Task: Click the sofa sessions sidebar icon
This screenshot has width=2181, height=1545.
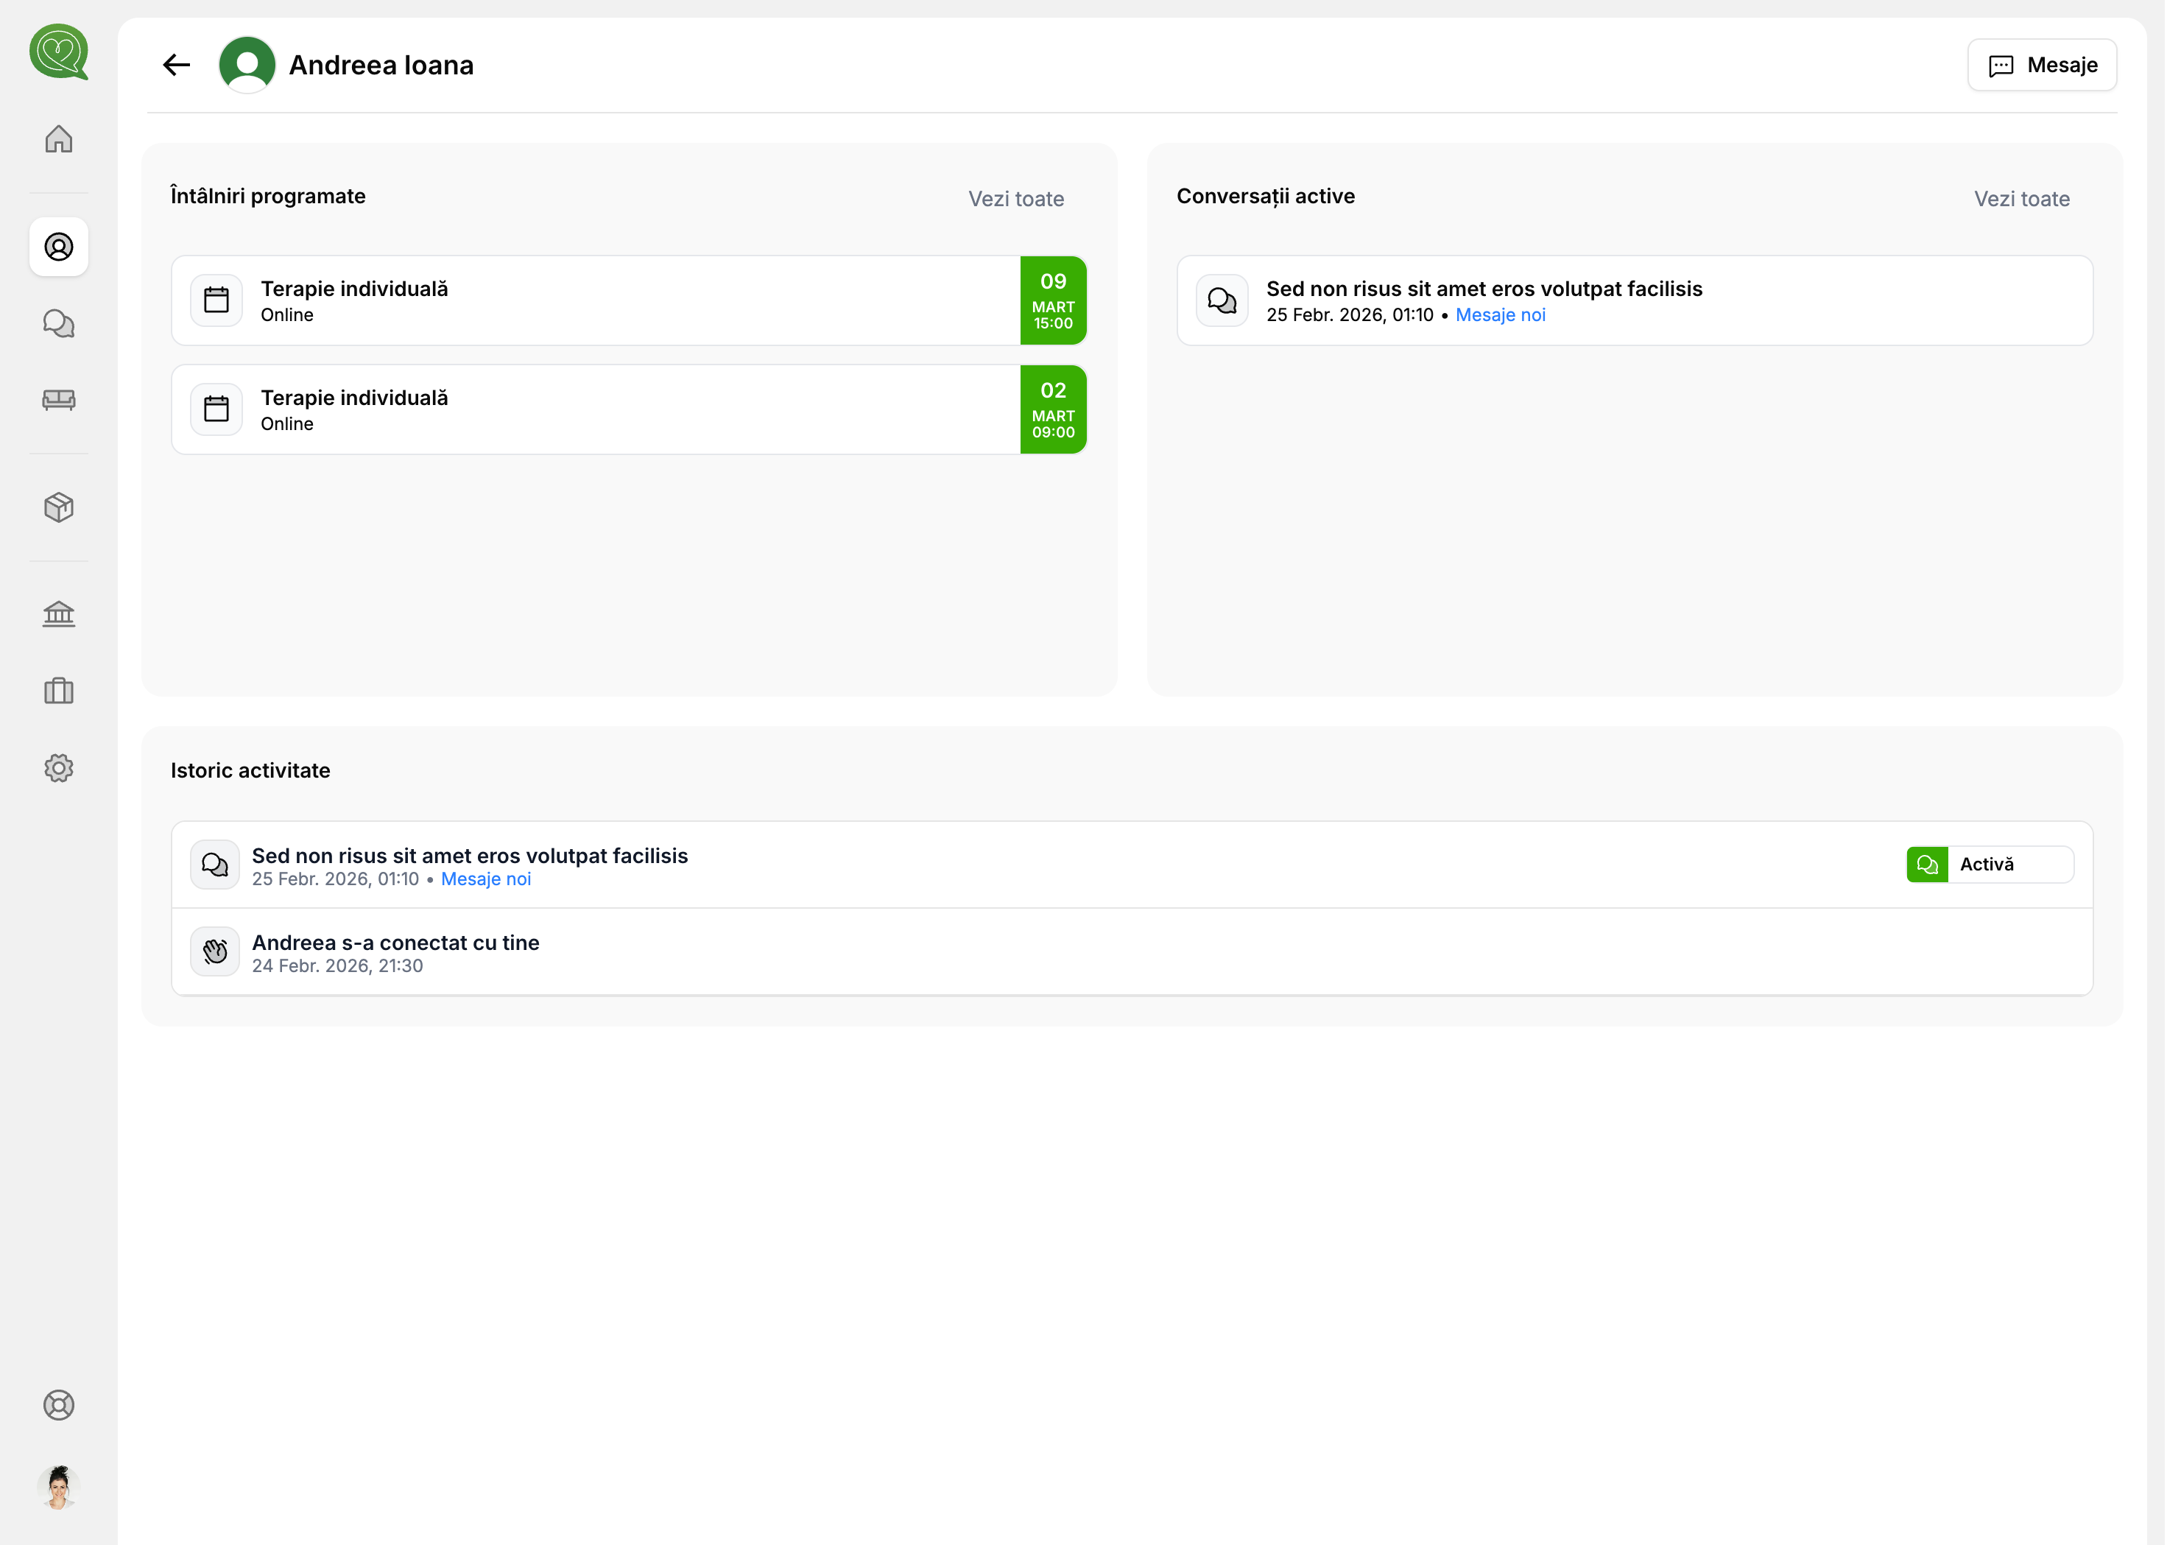Action: coord(59,401)
